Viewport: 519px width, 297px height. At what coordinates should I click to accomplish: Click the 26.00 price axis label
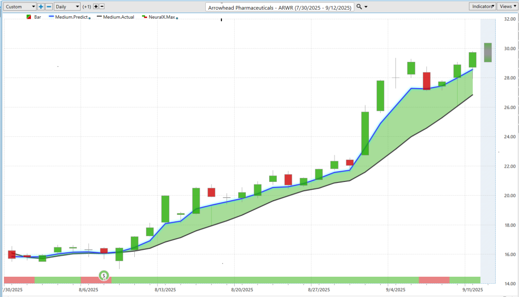point(510,107)
